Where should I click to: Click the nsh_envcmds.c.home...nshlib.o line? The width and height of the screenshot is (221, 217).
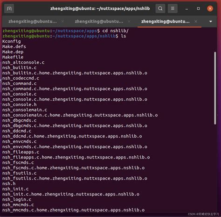pyautogui.click(x=75, y=147)
